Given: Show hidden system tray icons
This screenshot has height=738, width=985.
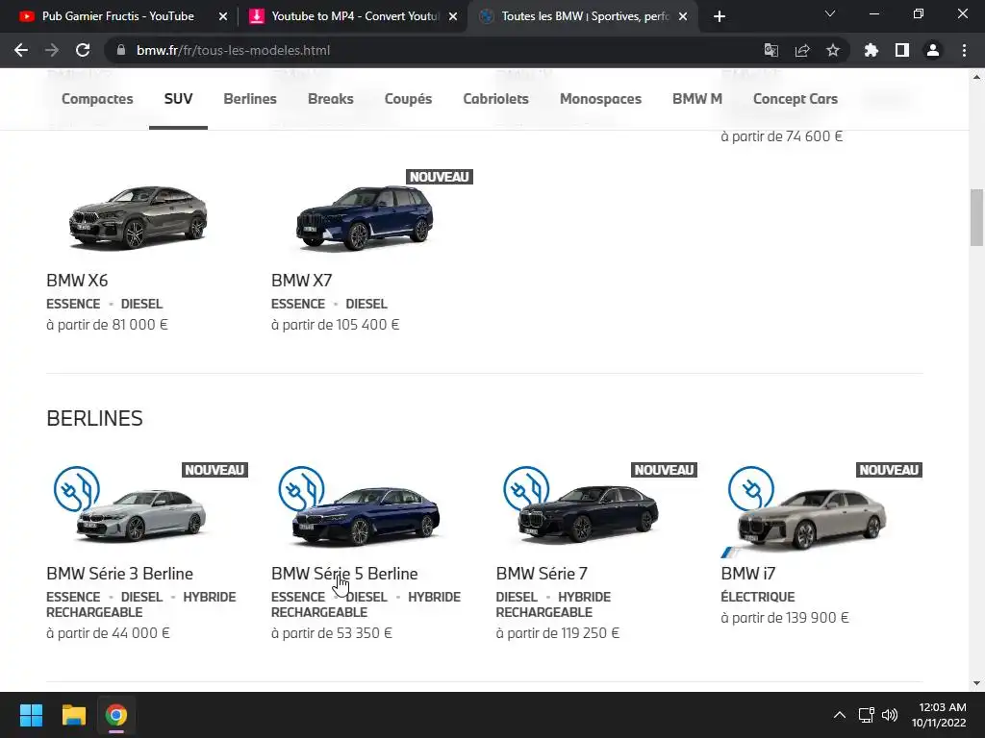Looking at the screenshot, I should [839, 715].
